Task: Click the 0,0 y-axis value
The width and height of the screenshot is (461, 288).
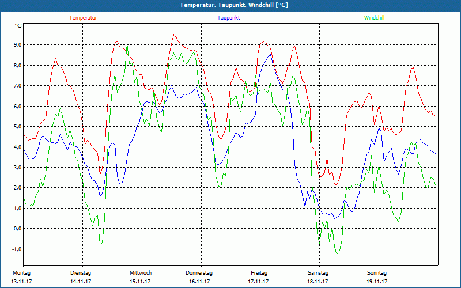Action: coord(18,228)
